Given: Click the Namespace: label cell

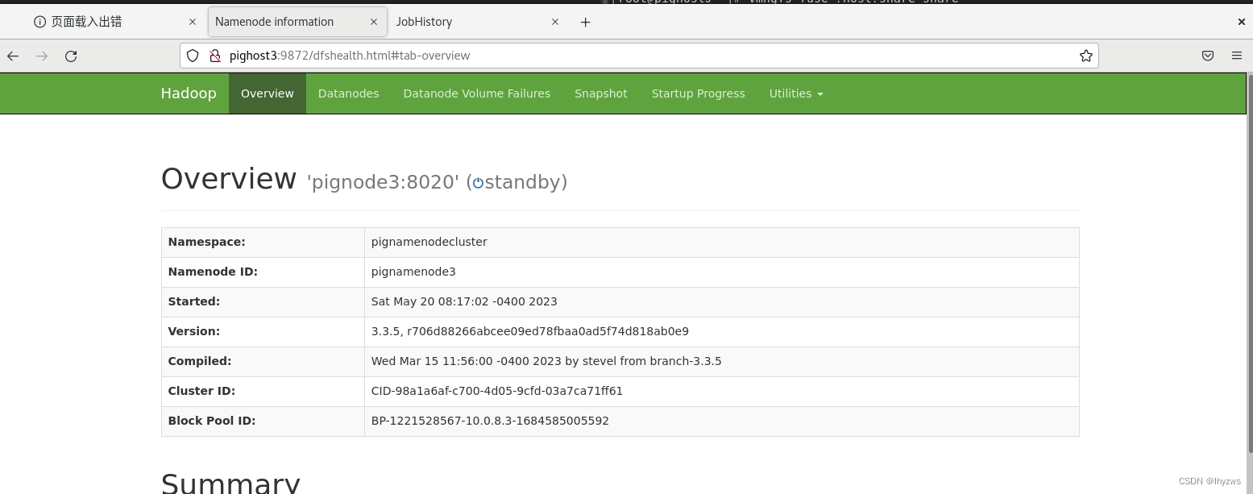Looking at the screenshot, I should 263,242.
